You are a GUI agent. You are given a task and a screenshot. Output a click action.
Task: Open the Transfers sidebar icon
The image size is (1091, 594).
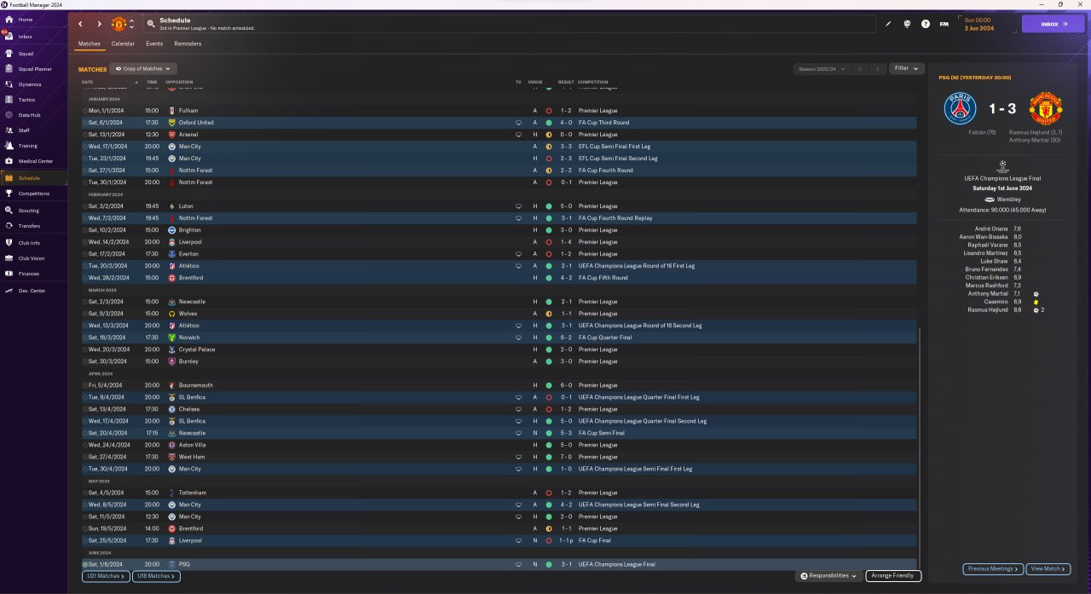(x=9, y=226)
